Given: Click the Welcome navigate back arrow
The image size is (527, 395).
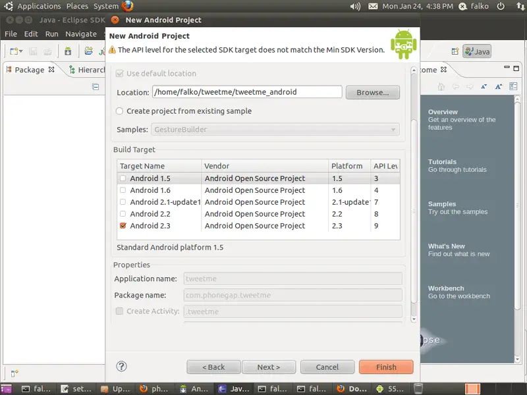Looking at the screenshot, I should pos(455,87).
